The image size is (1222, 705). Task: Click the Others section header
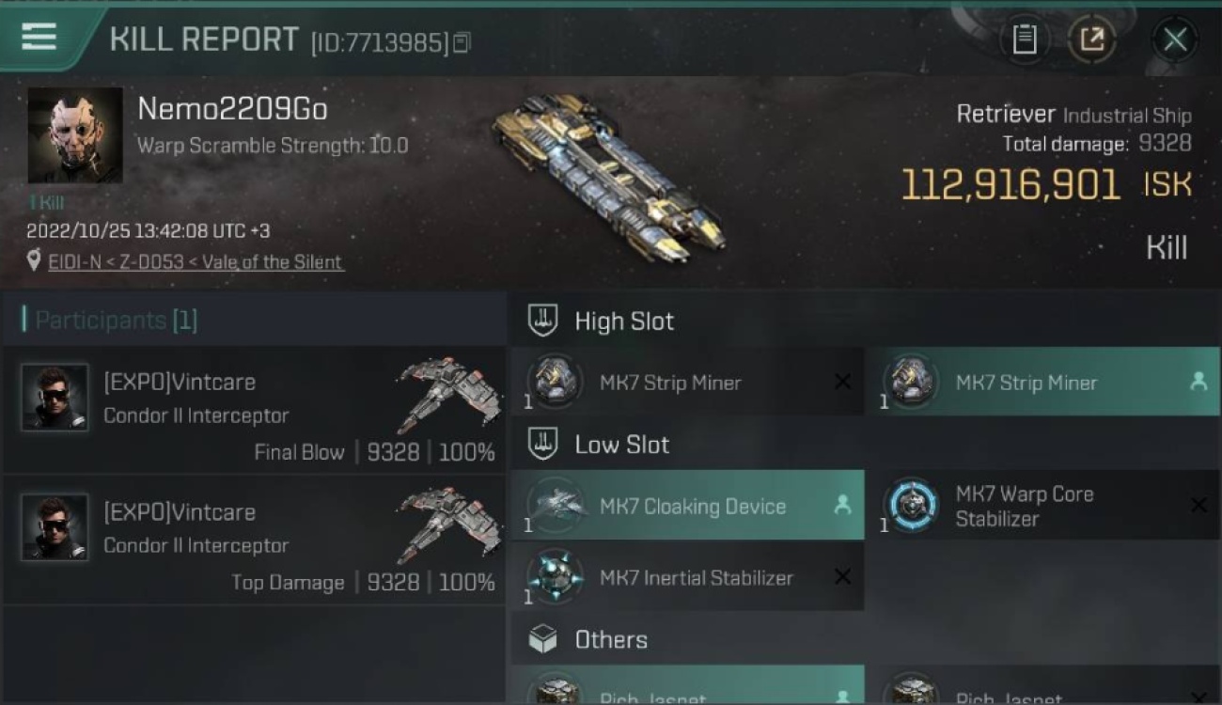(611, 640)
